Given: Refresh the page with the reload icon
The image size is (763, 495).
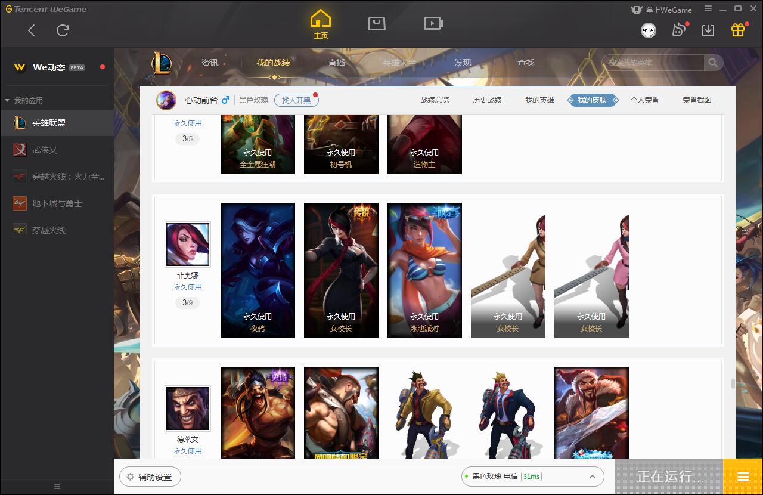Looking at the screenshot, I should tap(63, 30).
